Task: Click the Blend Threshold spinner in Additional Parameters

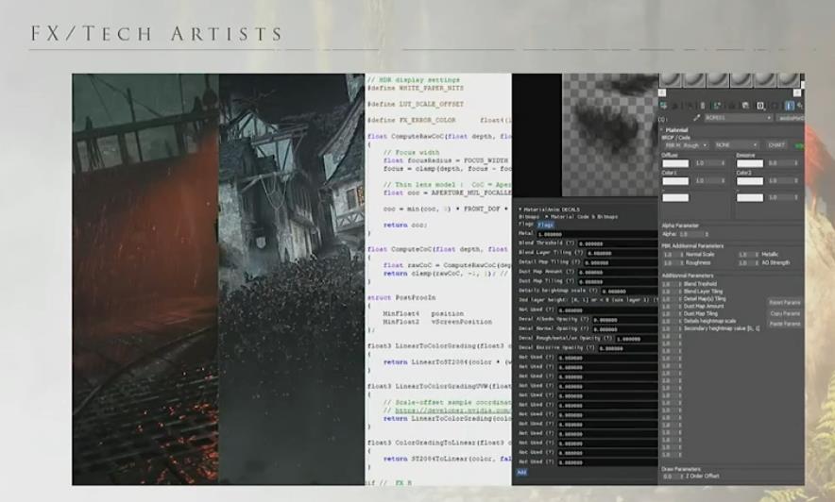Action: pos(672,285)
